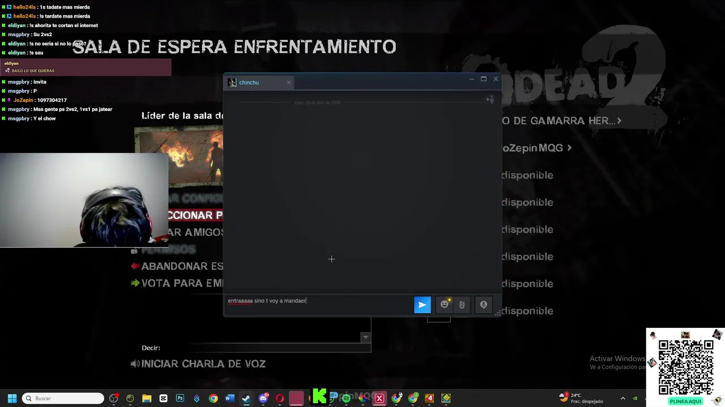Click the PLINEA AQUI button

coord(685,401)
